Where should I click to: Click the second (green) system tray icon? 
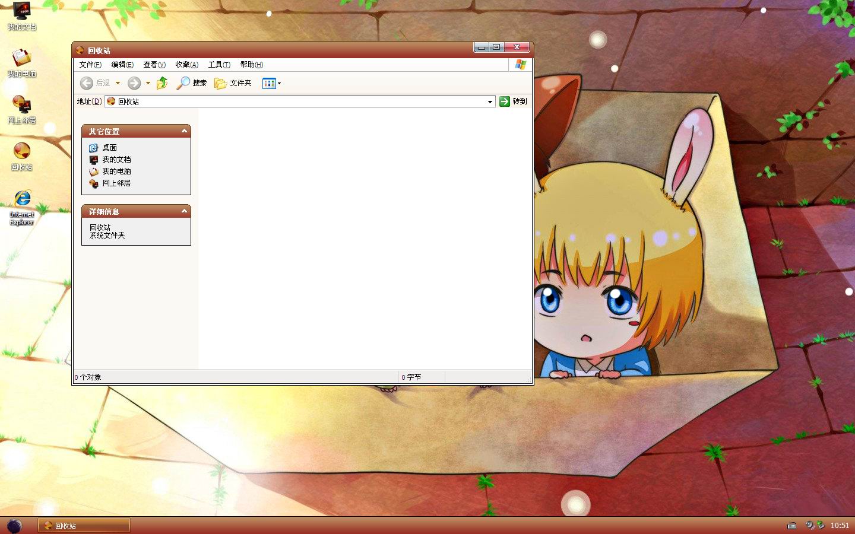(821, 525)
